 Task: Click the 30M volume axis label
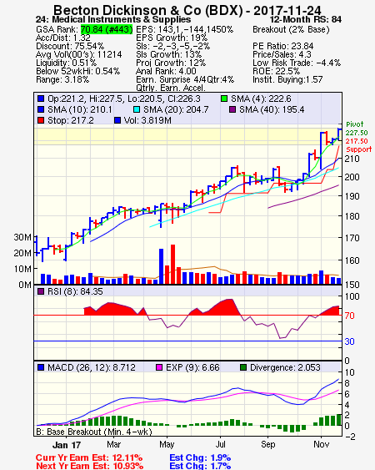pyautogui.click(x=22, y=237)
